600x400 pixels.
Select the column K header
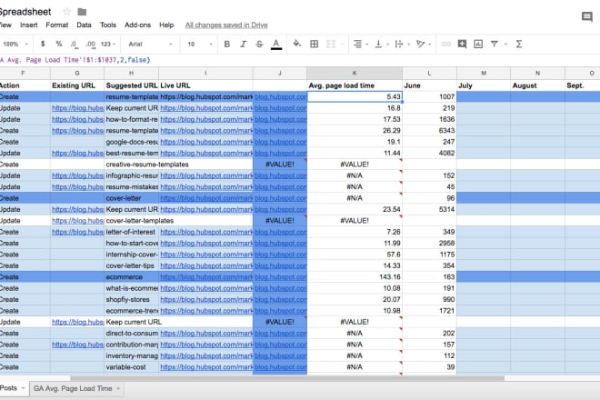coord(355,73)
